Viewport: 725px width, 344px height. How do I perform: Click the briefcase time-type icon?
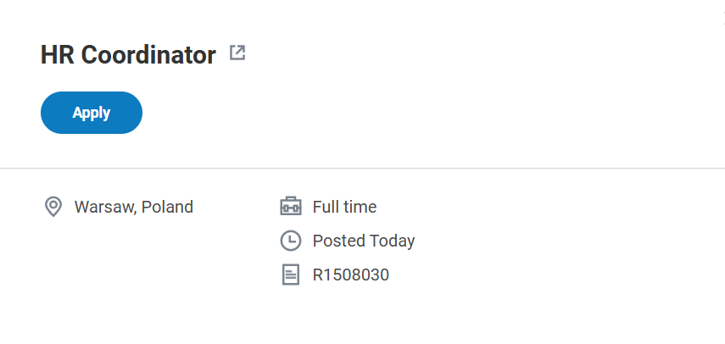[x=291, y=207]
